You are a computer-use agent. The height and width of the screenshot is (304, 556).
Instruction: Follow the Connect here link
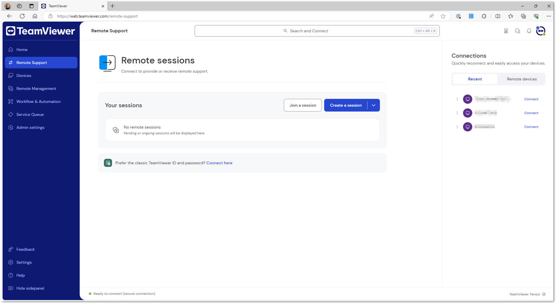click(219, 163)
